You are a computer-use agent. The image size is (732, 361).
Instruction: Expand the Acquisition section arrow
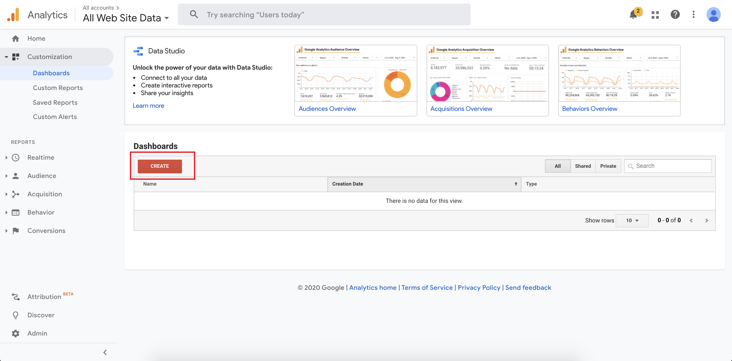[x=6, y=194]
